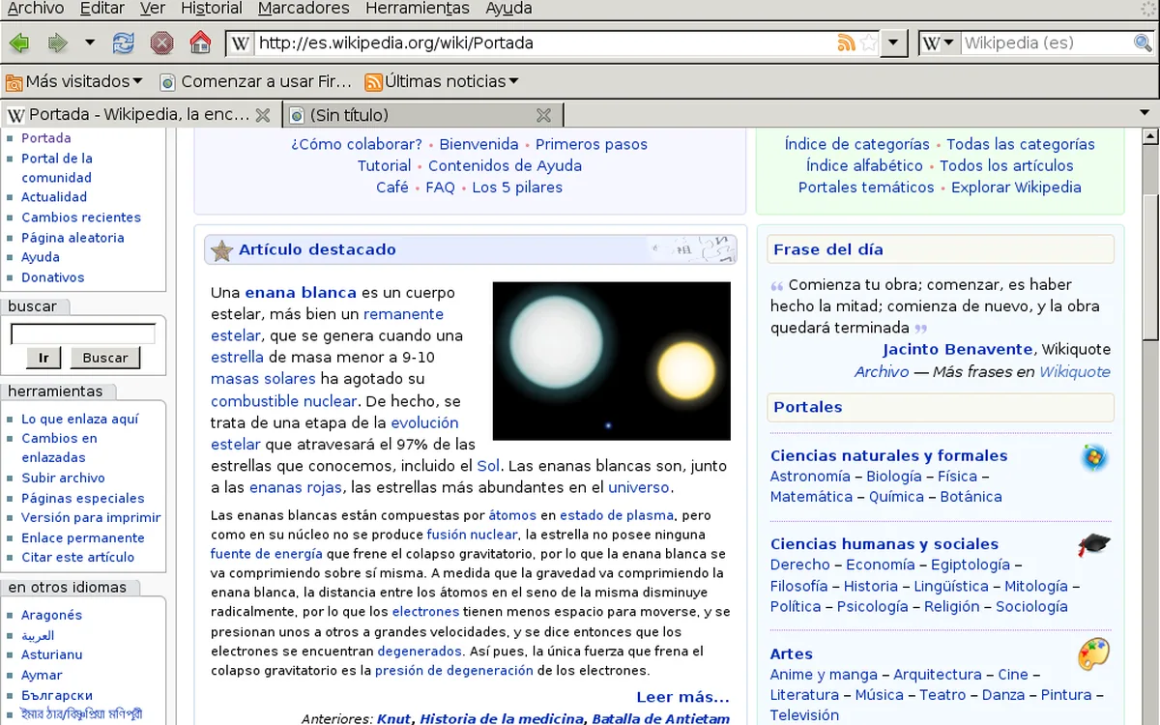This screenshot has width=1160, height=725.
Task: Open the Donativos sidebar link
Action: click(53, 277)
